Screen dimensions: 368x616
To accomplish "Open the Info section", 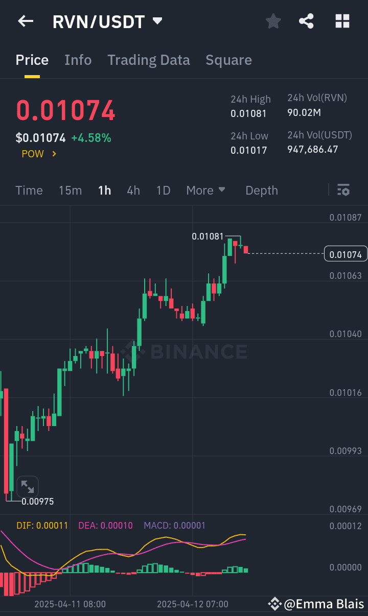I will pos(78,60).
